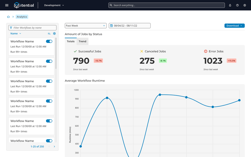Disable the third workflow toggle
The width and height of the screenshot is (251, 157).
coord(49,81)
